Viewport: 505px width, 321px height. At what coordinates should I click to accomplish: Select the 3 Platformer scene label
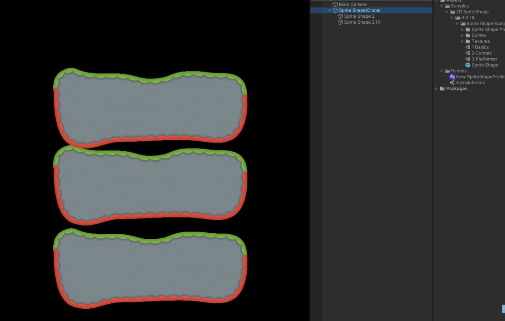[x=484, y=59]
